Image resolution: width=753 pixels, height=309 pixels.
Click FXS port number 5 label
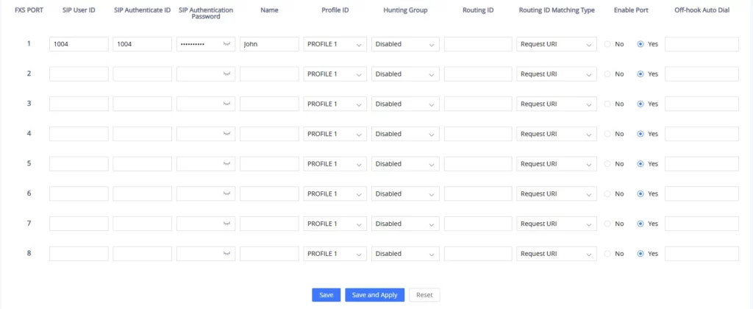tap(29, 163)
